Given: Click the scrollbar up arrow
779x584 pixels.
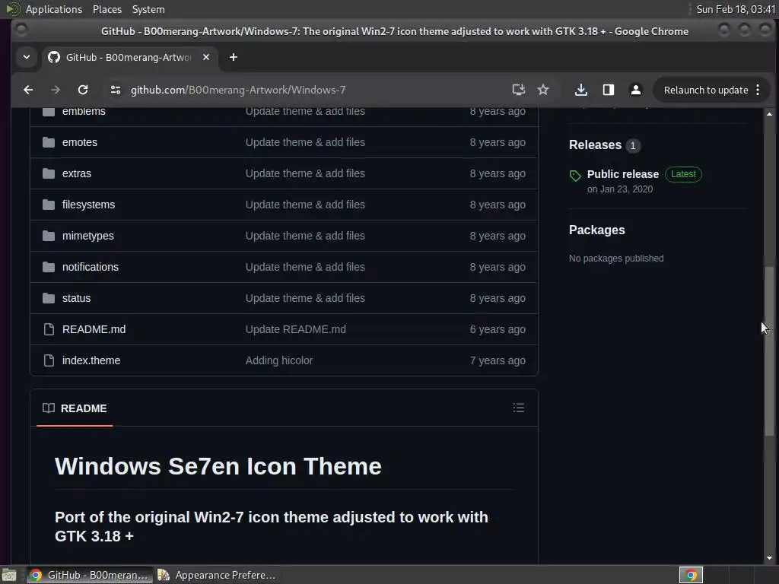Looking at the screenshot, I should click(770, 114).
